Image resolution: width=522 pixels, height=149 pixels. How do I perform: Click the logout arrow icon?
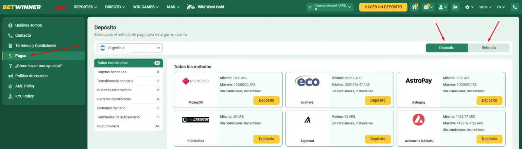tap(455, 7)
